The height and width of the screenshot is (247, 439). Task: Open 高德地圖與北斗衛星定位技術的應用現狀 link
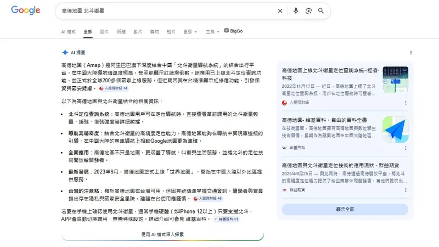[x=340, y=166]
